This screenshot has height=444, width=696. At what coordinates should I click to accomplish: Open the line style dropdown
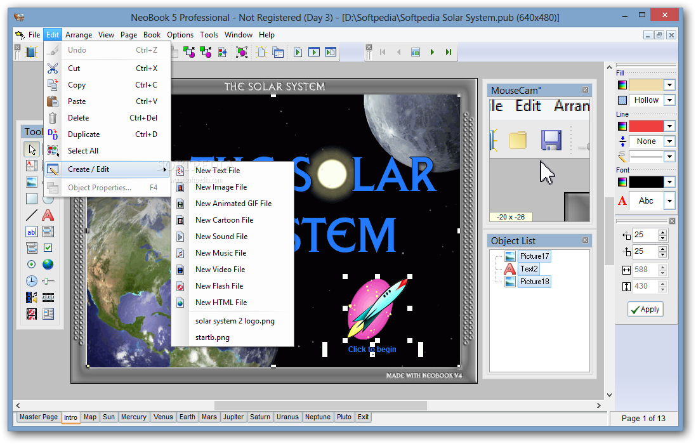coord(669,157)
